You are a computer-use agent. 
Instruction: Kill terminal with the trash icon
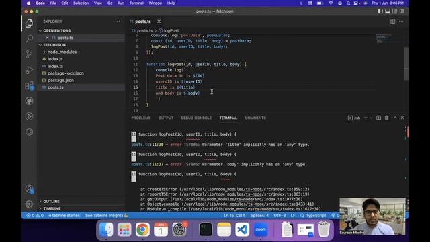point(387,118)
